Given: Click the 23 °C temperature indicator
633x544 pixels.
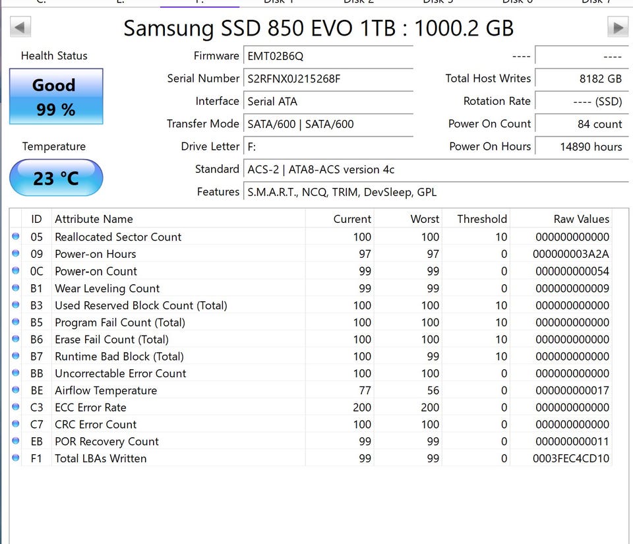Looking at the screenshot, I should pos(56,178).
